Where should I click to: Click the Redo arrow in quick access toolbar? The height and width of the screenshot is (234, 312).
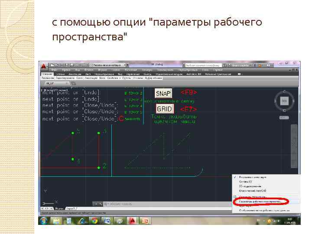pos(84,65)
